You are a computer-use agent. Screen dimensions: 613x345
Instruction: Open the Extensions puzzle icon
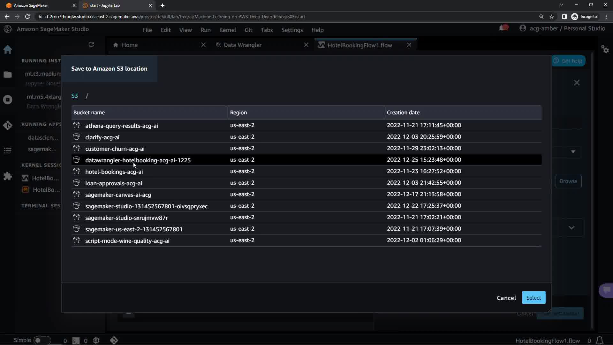(8, 176)
